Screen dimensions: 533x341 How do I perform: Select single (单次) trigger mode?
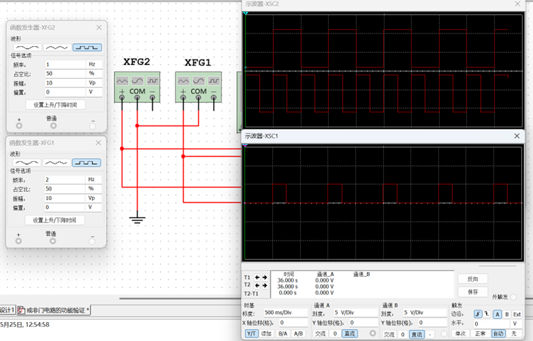(x=461, y=333)
